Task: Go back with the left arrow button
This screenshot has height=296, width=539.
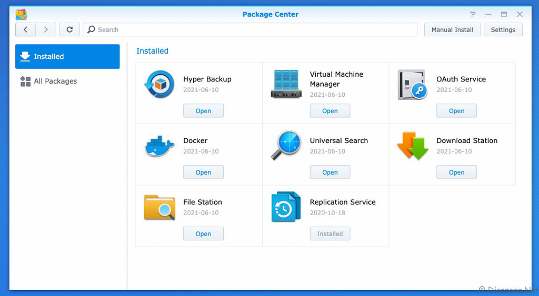Action: (x=25, y=29)
